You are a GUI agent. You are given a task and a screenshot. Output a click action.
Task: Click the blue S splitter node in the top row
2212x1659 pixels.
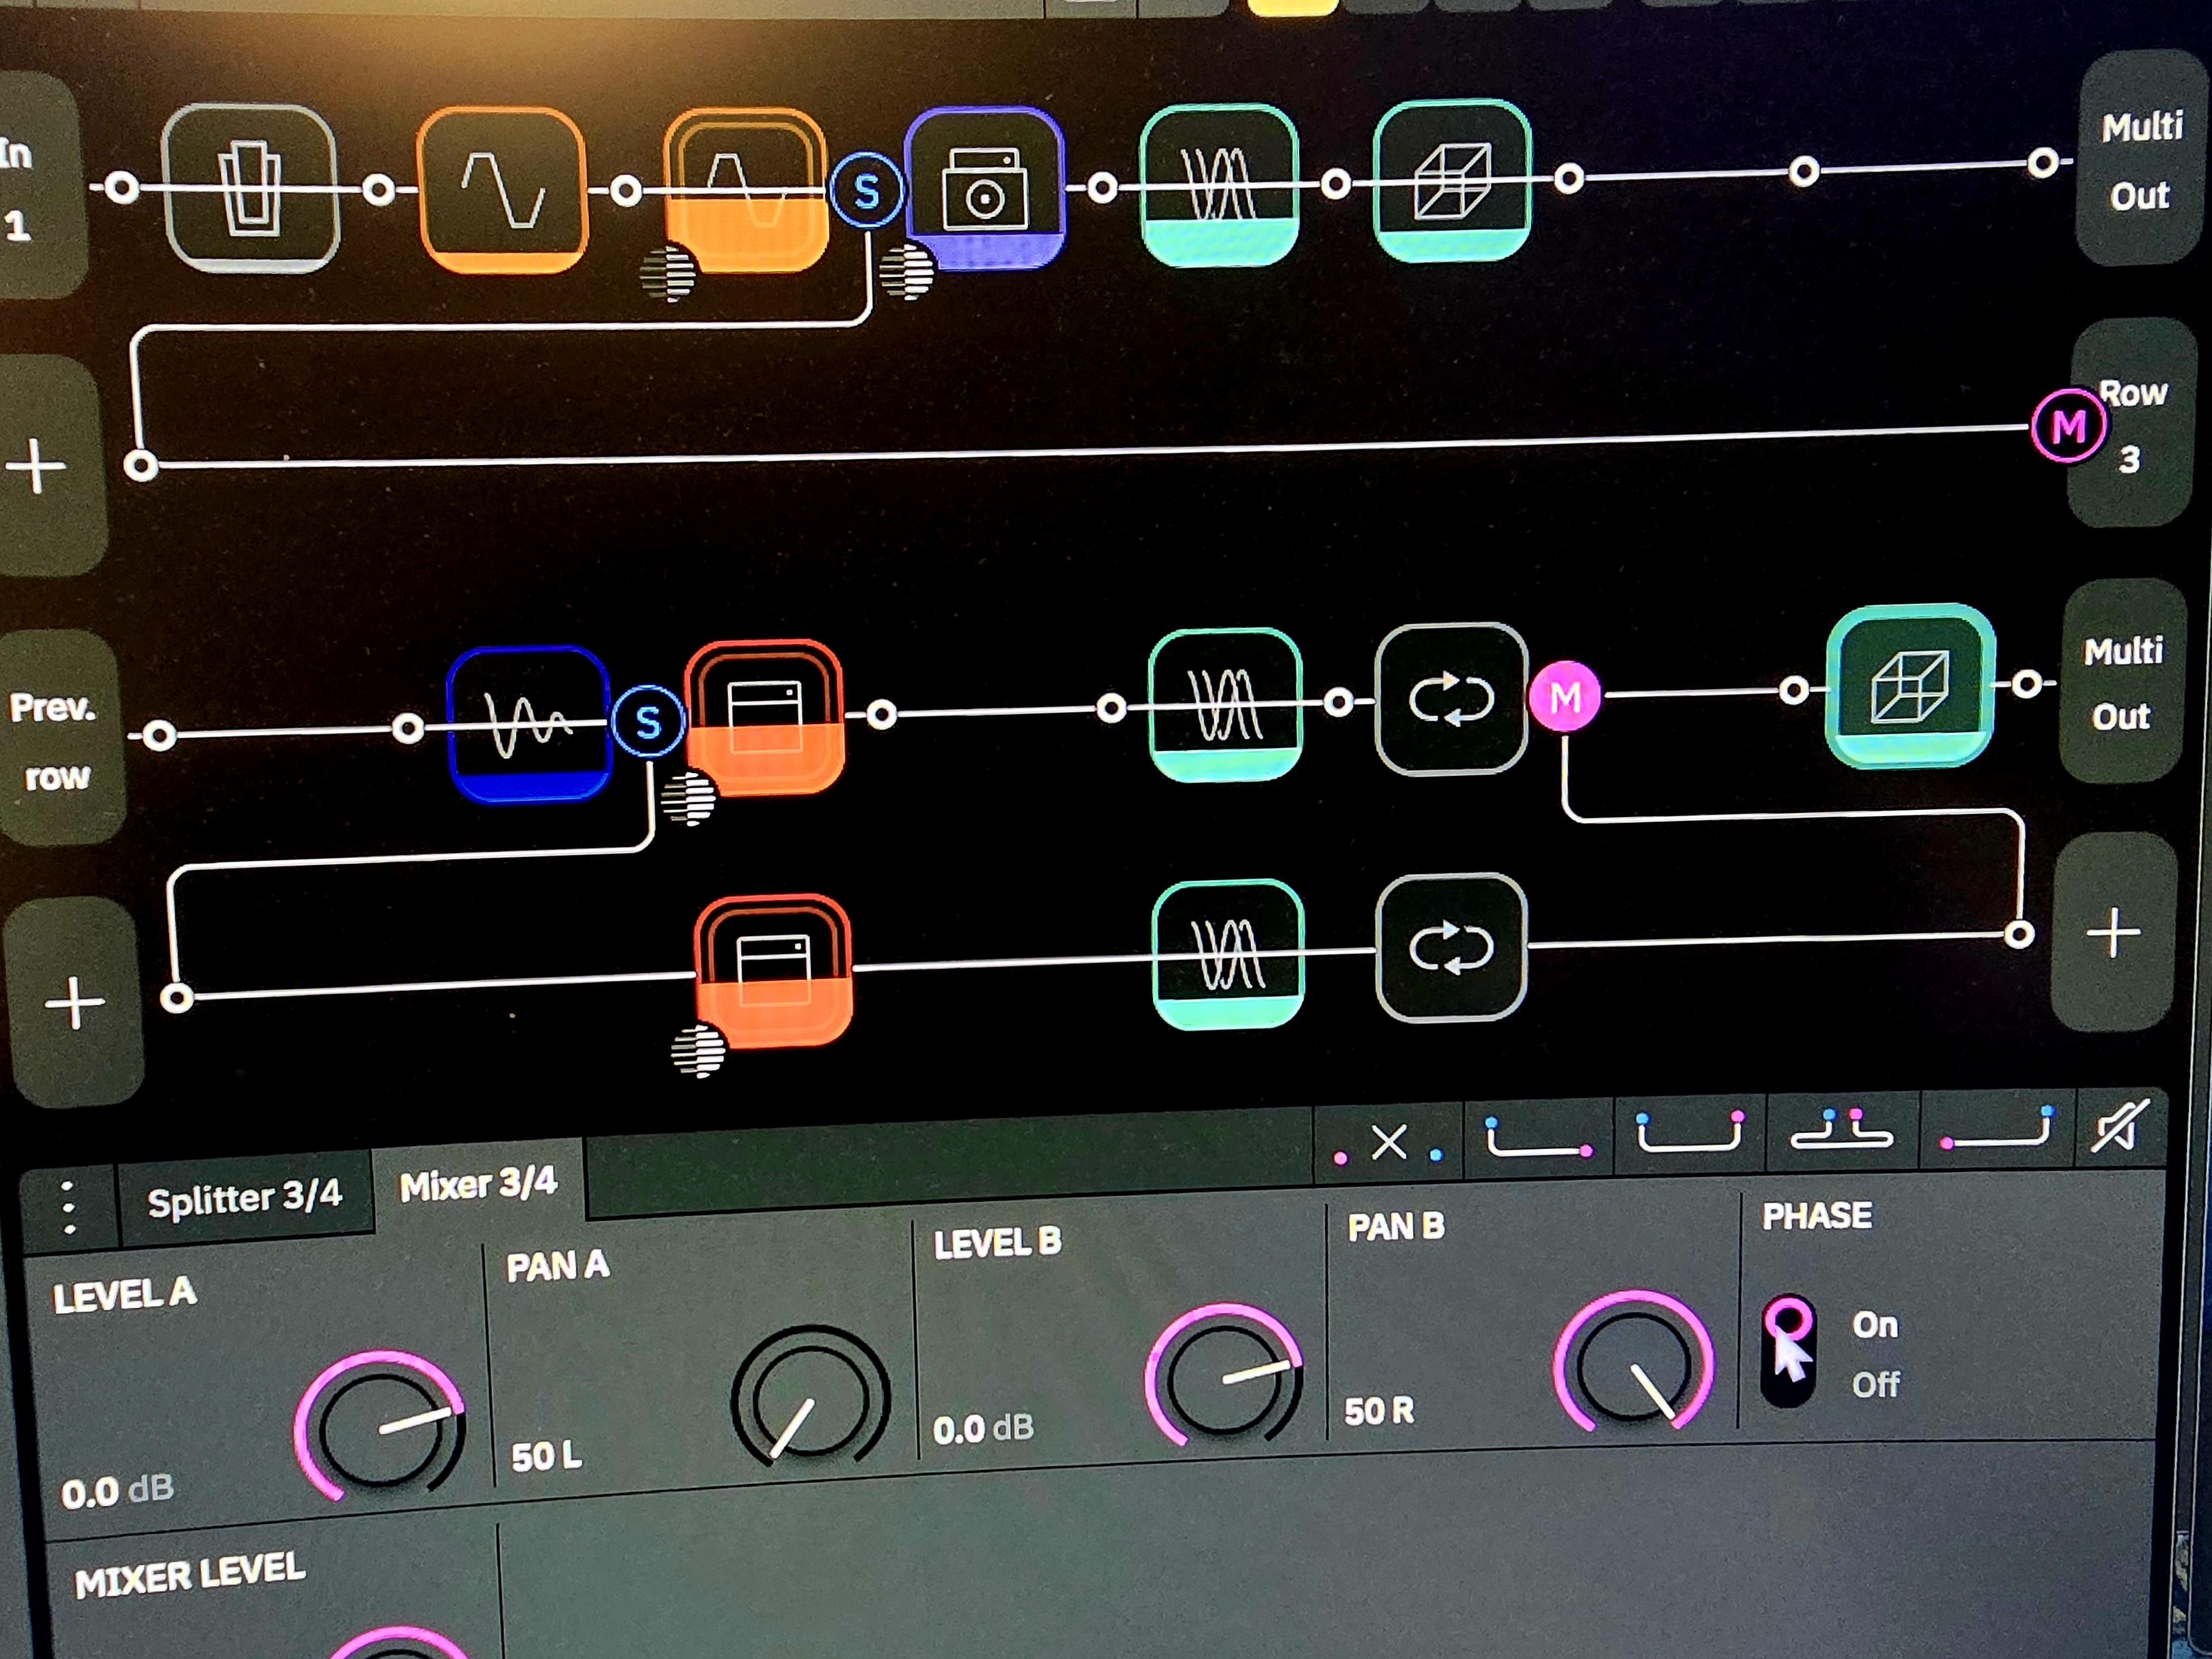866,190
